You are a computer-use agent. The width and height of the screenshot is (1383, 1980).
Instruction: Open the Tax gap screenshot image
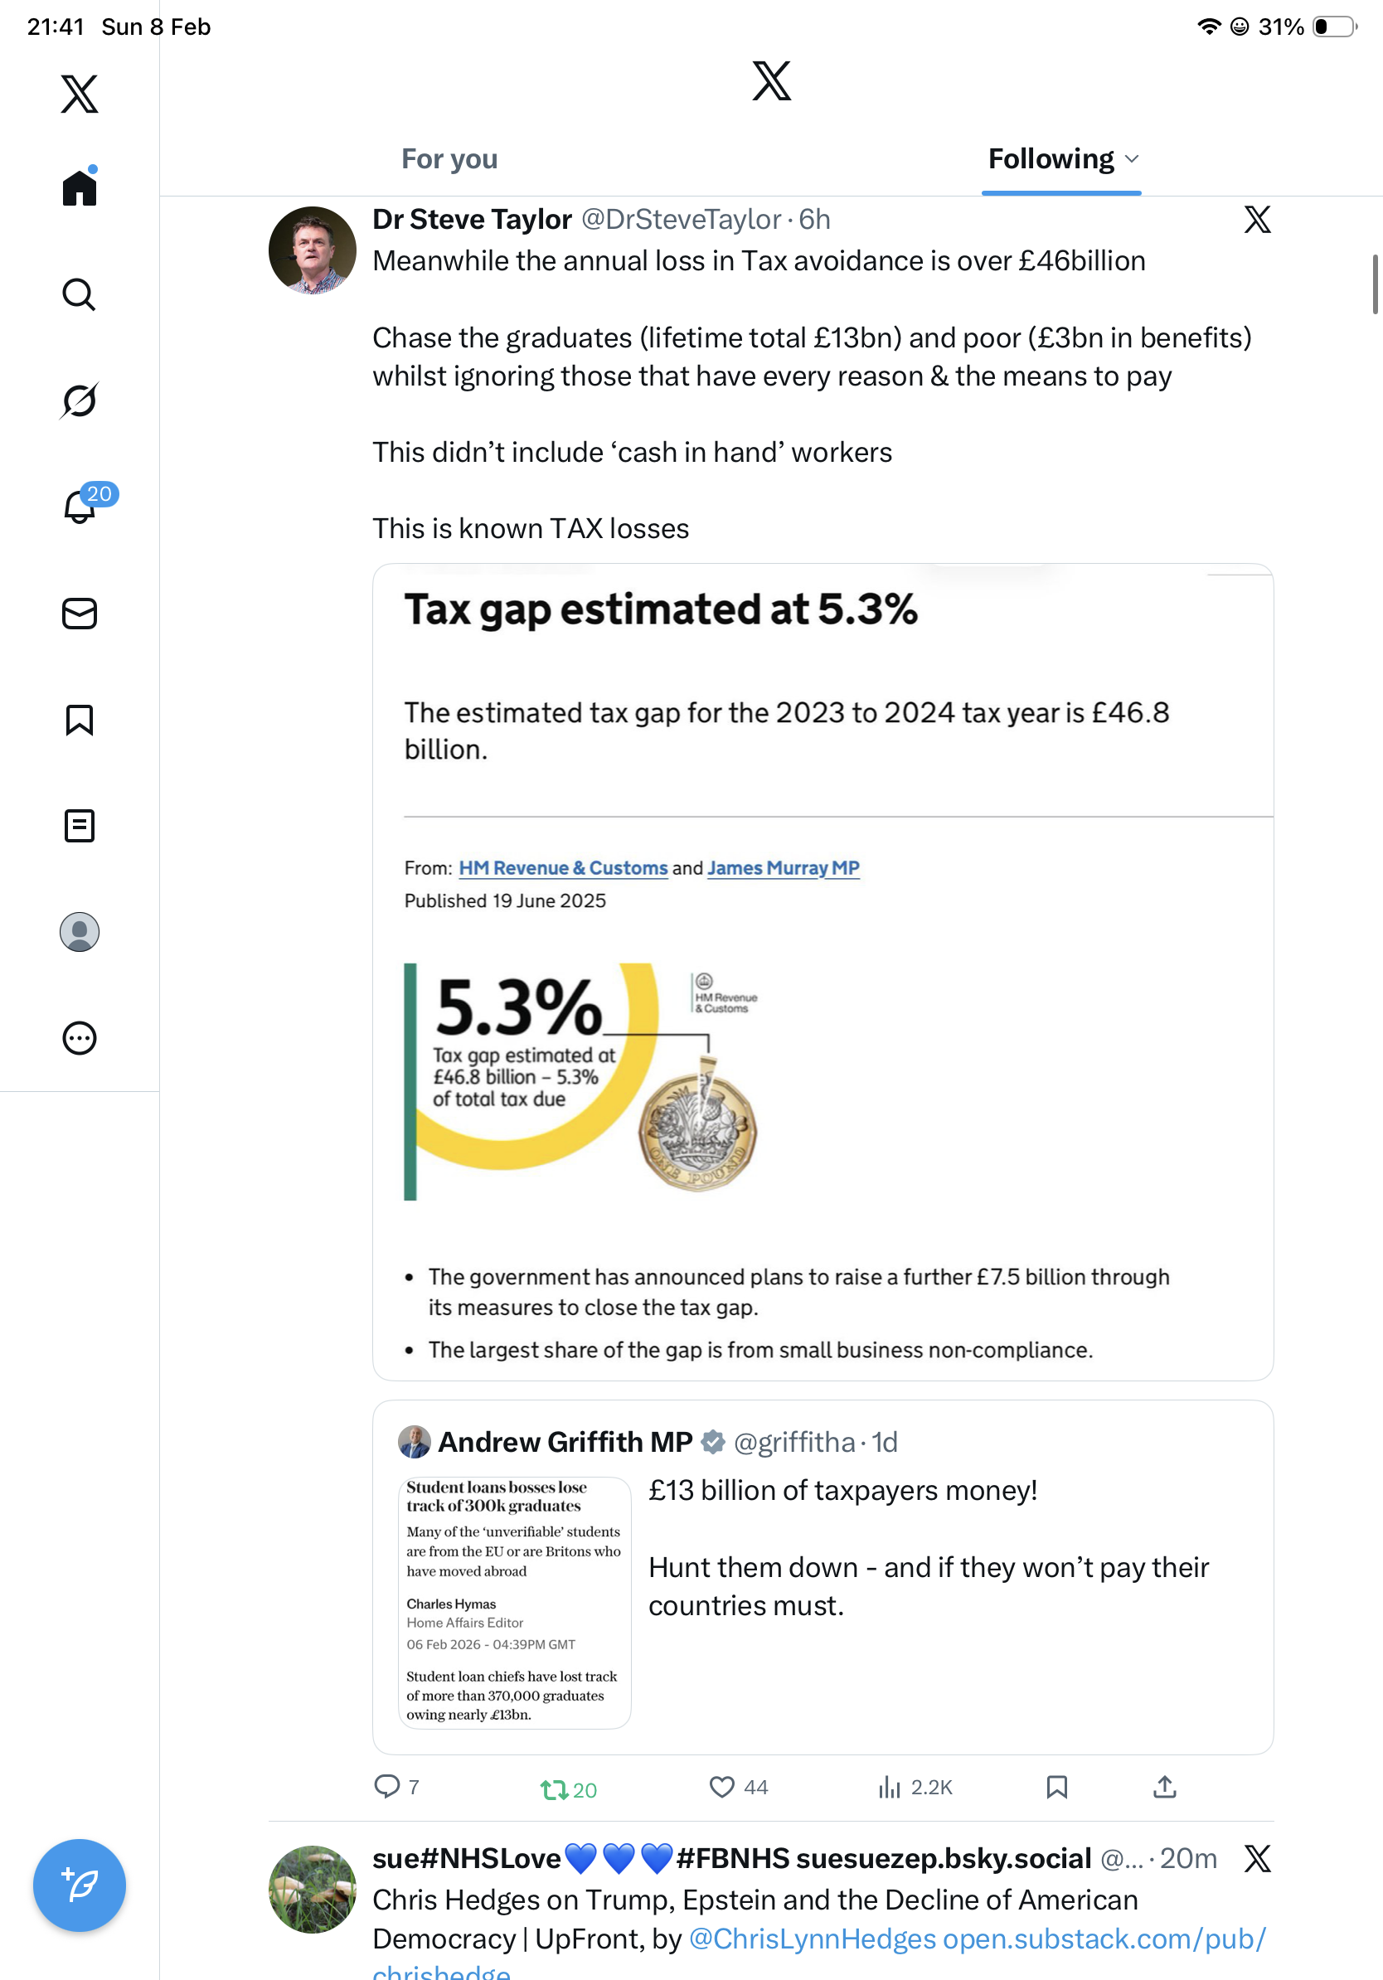[x=823, y=972]
